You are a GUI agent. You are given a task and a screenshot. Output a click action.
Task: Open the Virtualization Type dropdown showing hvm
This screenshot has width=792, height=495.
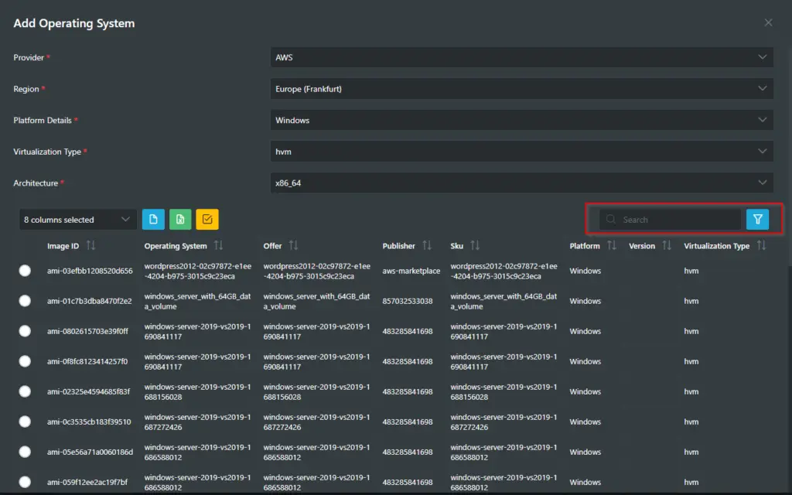(x=522, y=152)
